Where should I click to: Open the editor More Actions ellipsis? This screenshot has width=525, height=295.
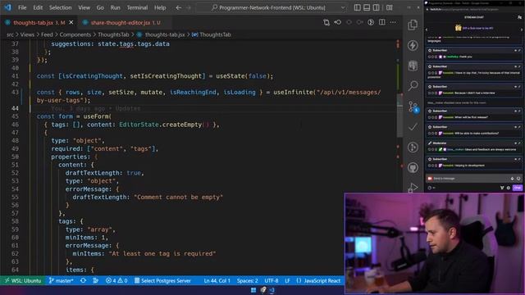[x=393, y=22]
